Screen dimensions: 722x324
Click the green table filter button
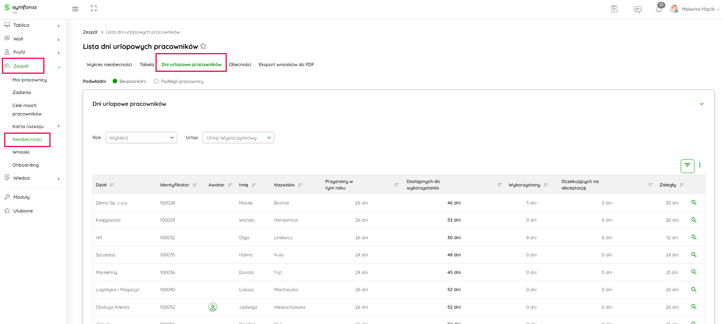click(x=687, y=166)
